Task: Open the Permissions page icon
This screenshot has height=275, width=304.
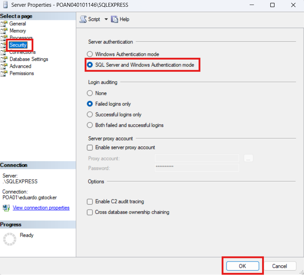Action: [x=4, y=73]
